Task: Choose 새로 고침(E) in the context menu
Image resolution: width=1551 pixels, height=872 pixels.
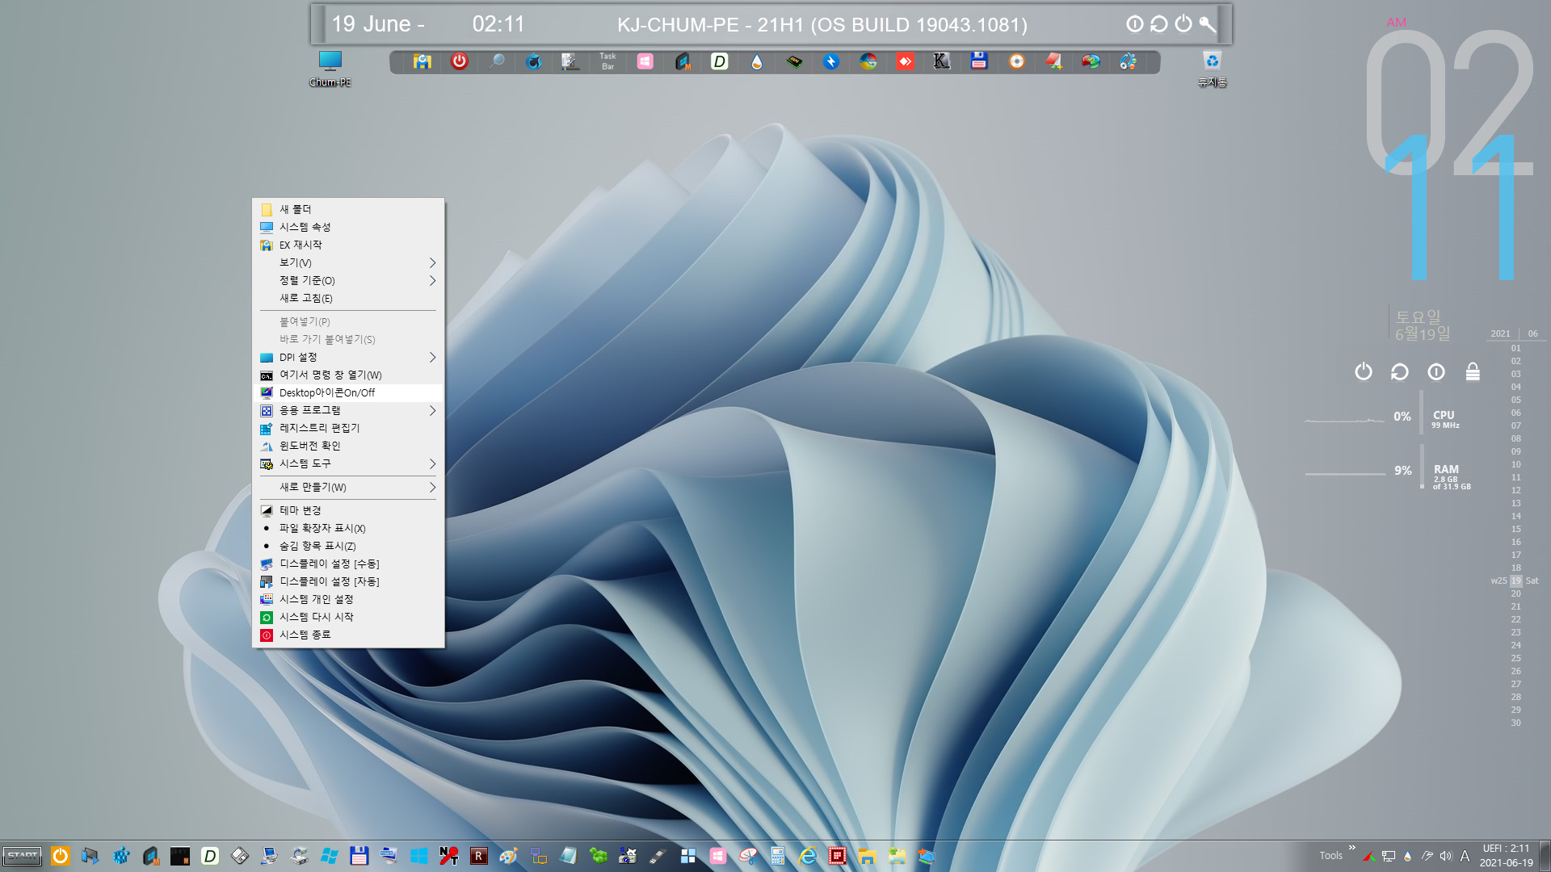Action: click(x=348, y=298)
